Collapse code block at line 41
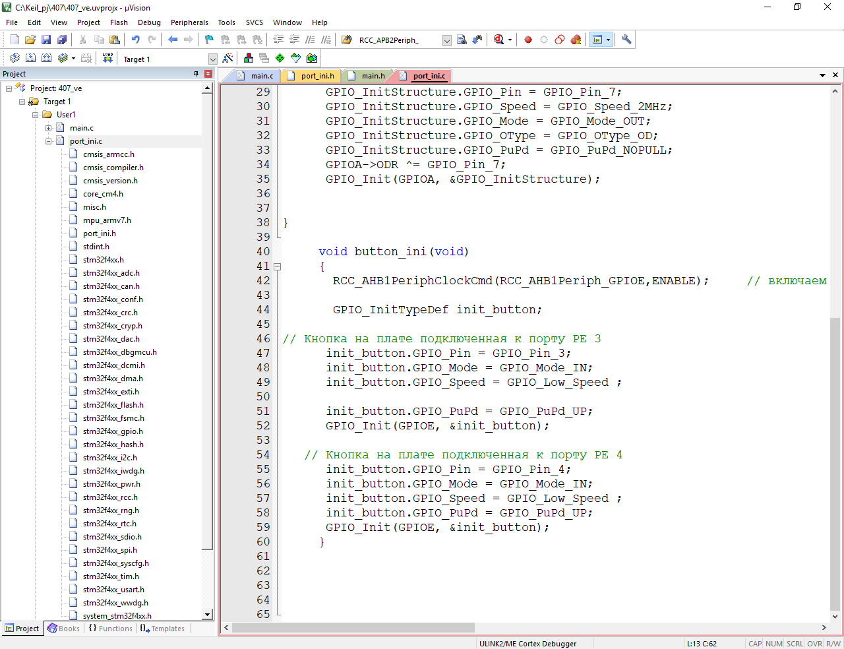 (x=278, y=266)
